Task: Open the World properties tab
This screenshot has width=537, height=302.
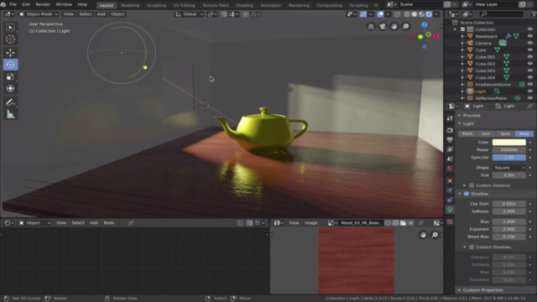Action: (x=450, y=169)
